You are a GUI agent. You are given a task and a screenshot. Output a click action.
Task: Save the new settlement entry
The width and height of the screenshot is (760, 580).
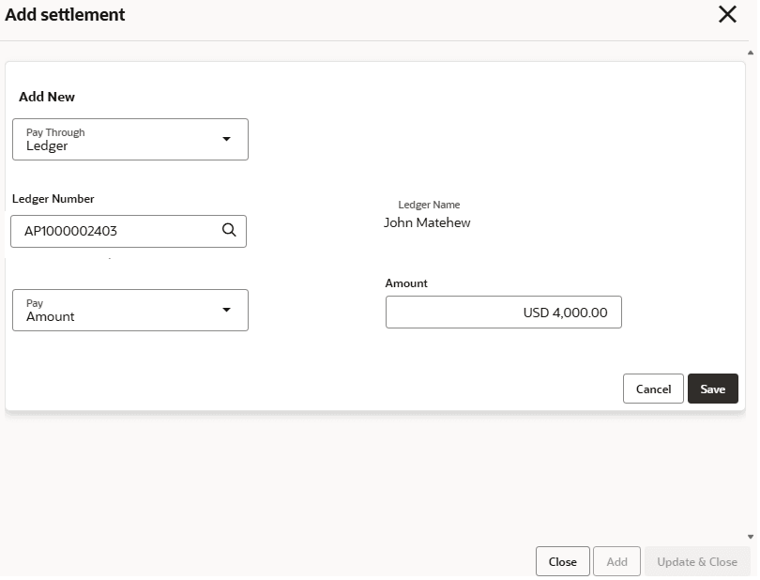(x=712, y=389)
